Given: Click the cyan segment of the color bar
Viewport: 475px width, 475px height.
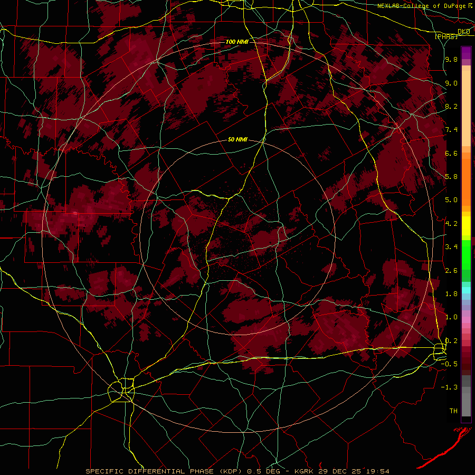Looking at the screenshot, I should [466, 290].
